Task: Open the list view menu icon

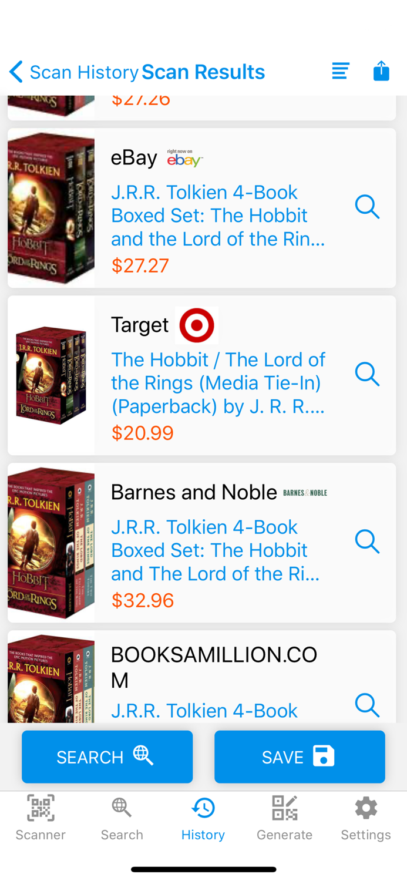Action: 341,71
